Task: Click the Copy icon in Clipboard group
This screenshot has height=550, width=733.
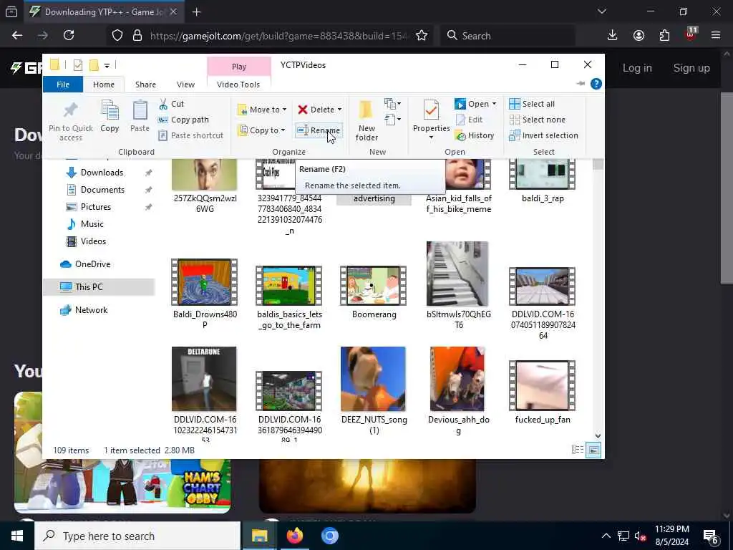Action: [x=110, y=110]
